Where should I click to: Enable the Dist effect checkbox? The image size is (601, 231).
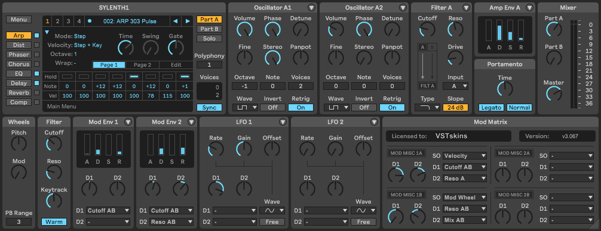pyautogui.click(x=37, y=45)
